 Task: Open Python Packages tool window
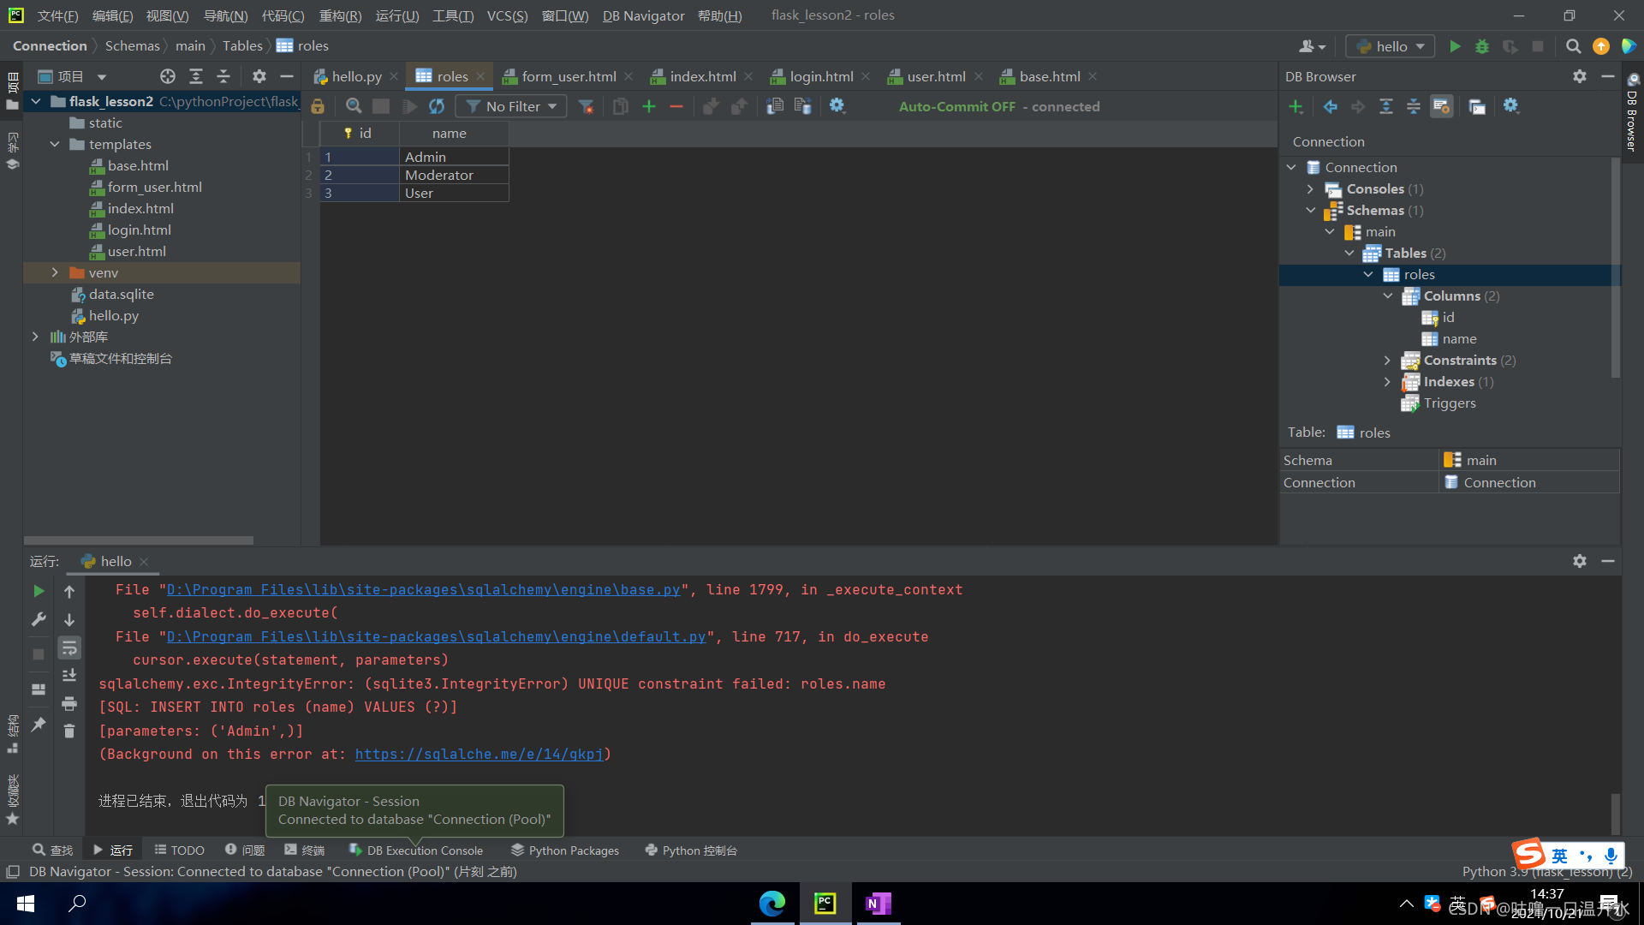pos(565,850)
